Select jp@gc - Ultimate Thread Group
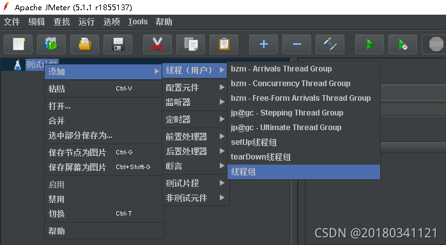This screenshot has width=446, height=245. [x=304, y=128]
